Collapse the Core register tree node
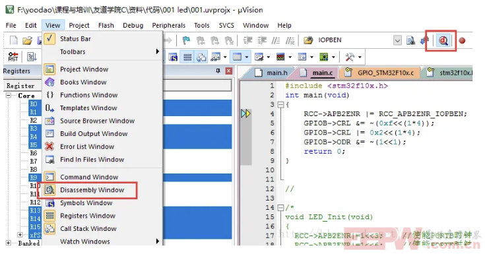The image size is (485, 254). point(9,96)
